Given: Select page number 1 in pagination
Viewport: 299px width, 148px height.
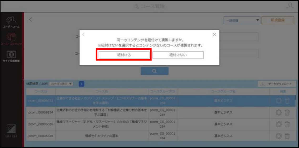Looking at the screenshot, I should click(x=81, y=84).
